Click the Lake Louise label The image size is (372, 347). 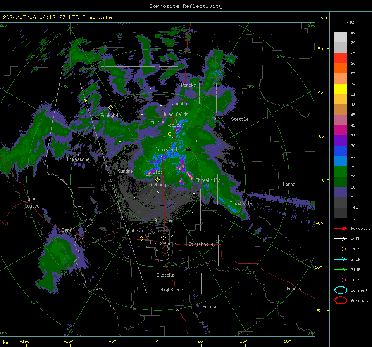click(x=32, y=203)
